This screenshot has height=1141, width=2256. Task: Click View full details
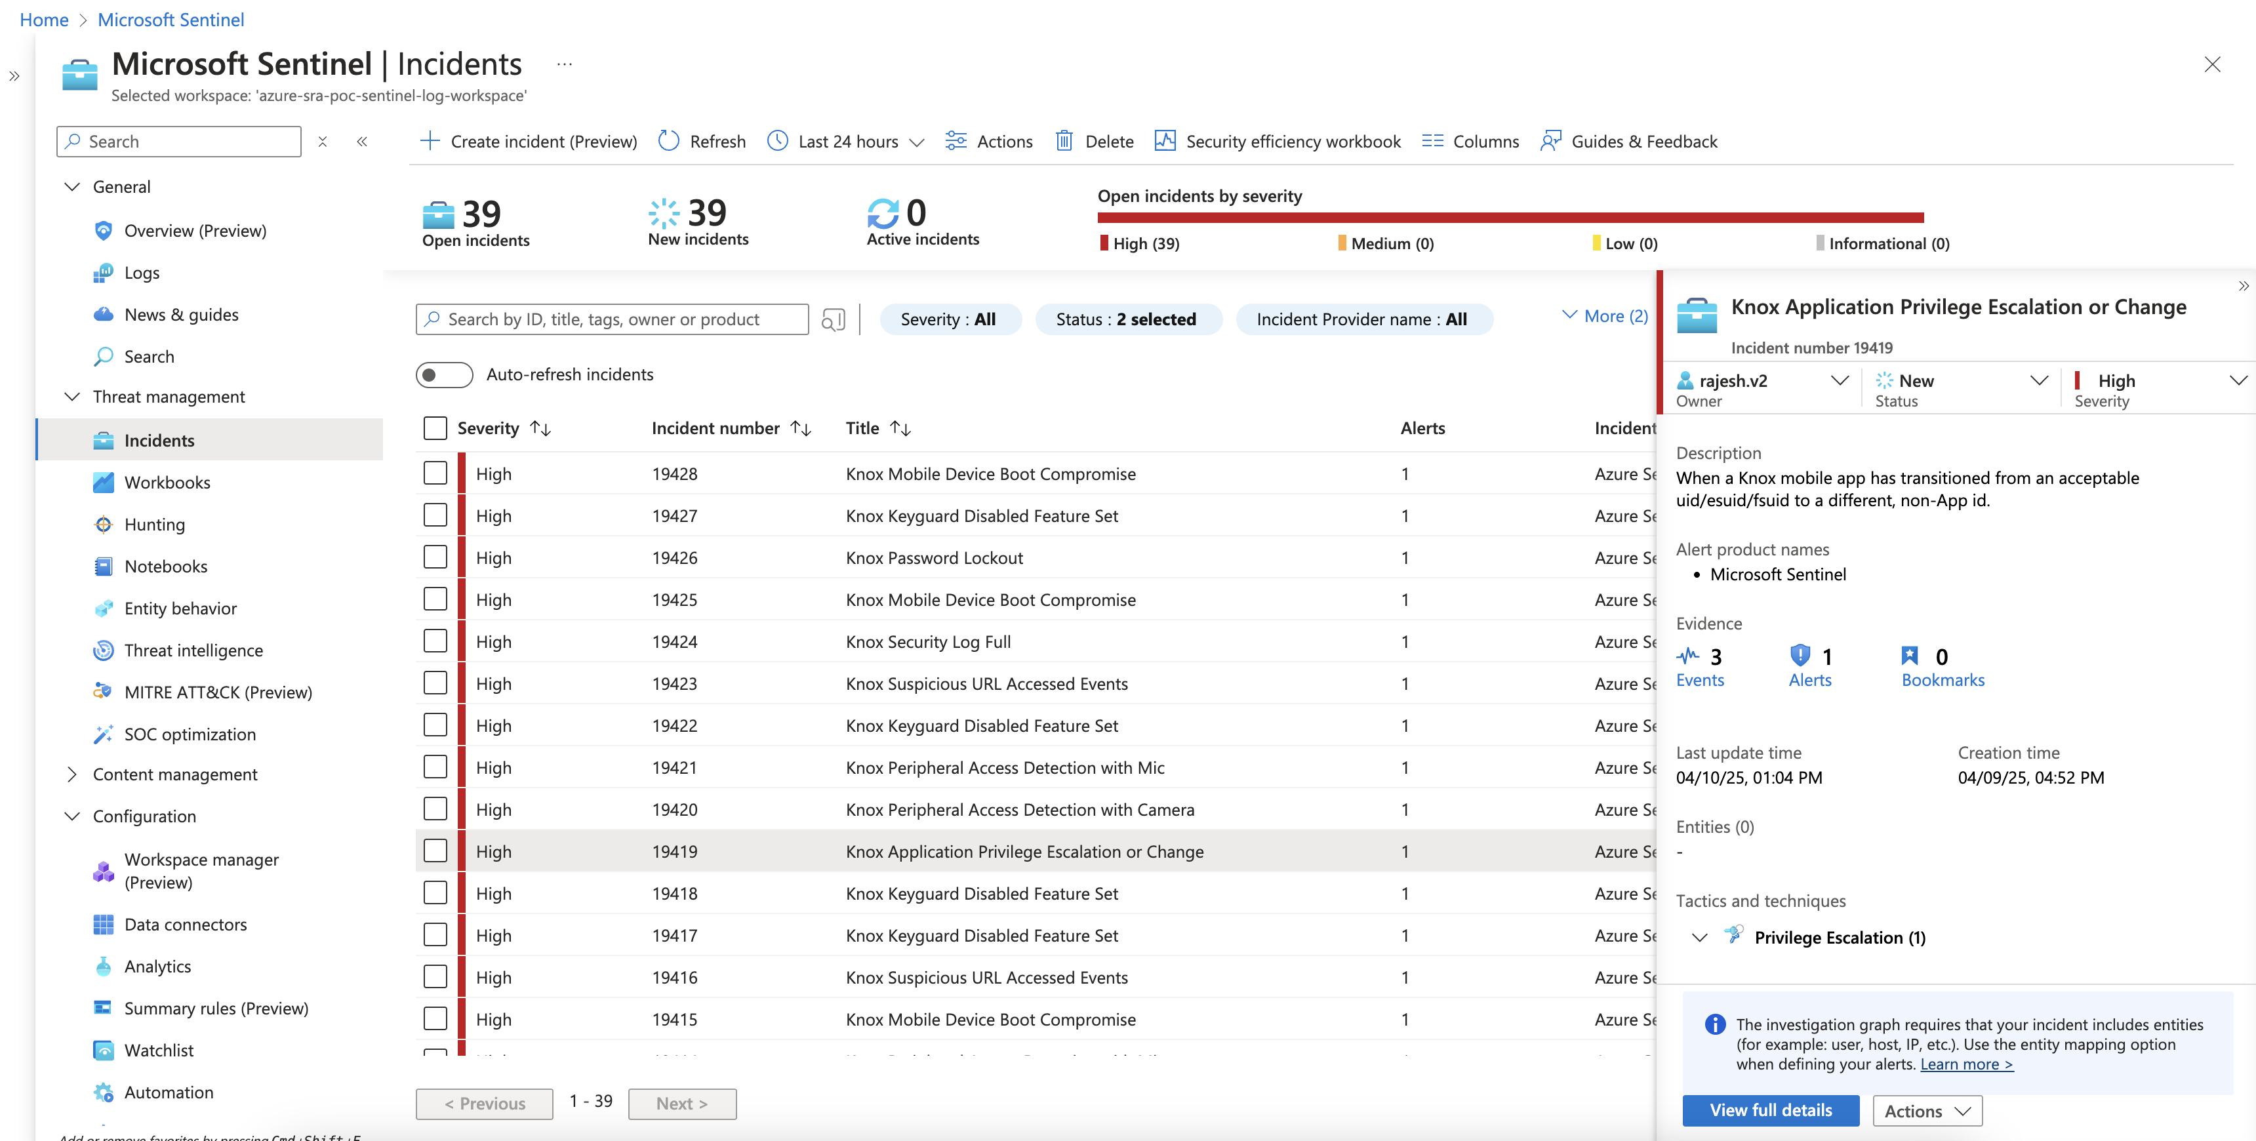pos(1770,1110)
